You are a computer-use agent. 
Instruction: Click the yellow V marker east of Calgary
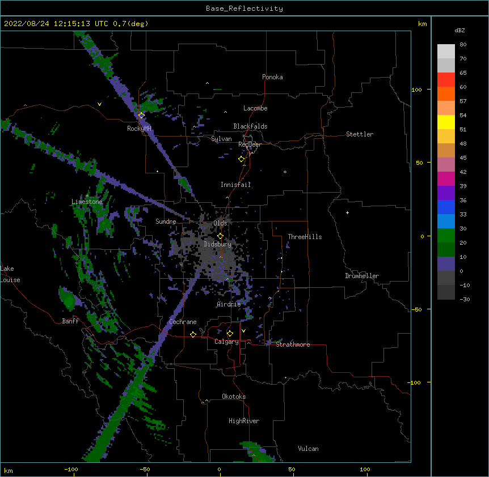click(x=243, y=331)
